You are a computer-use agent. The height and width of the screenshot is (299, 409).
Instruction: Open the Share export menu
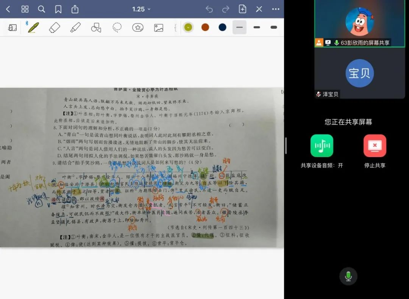pyautogui.click(x=75, y=9)
